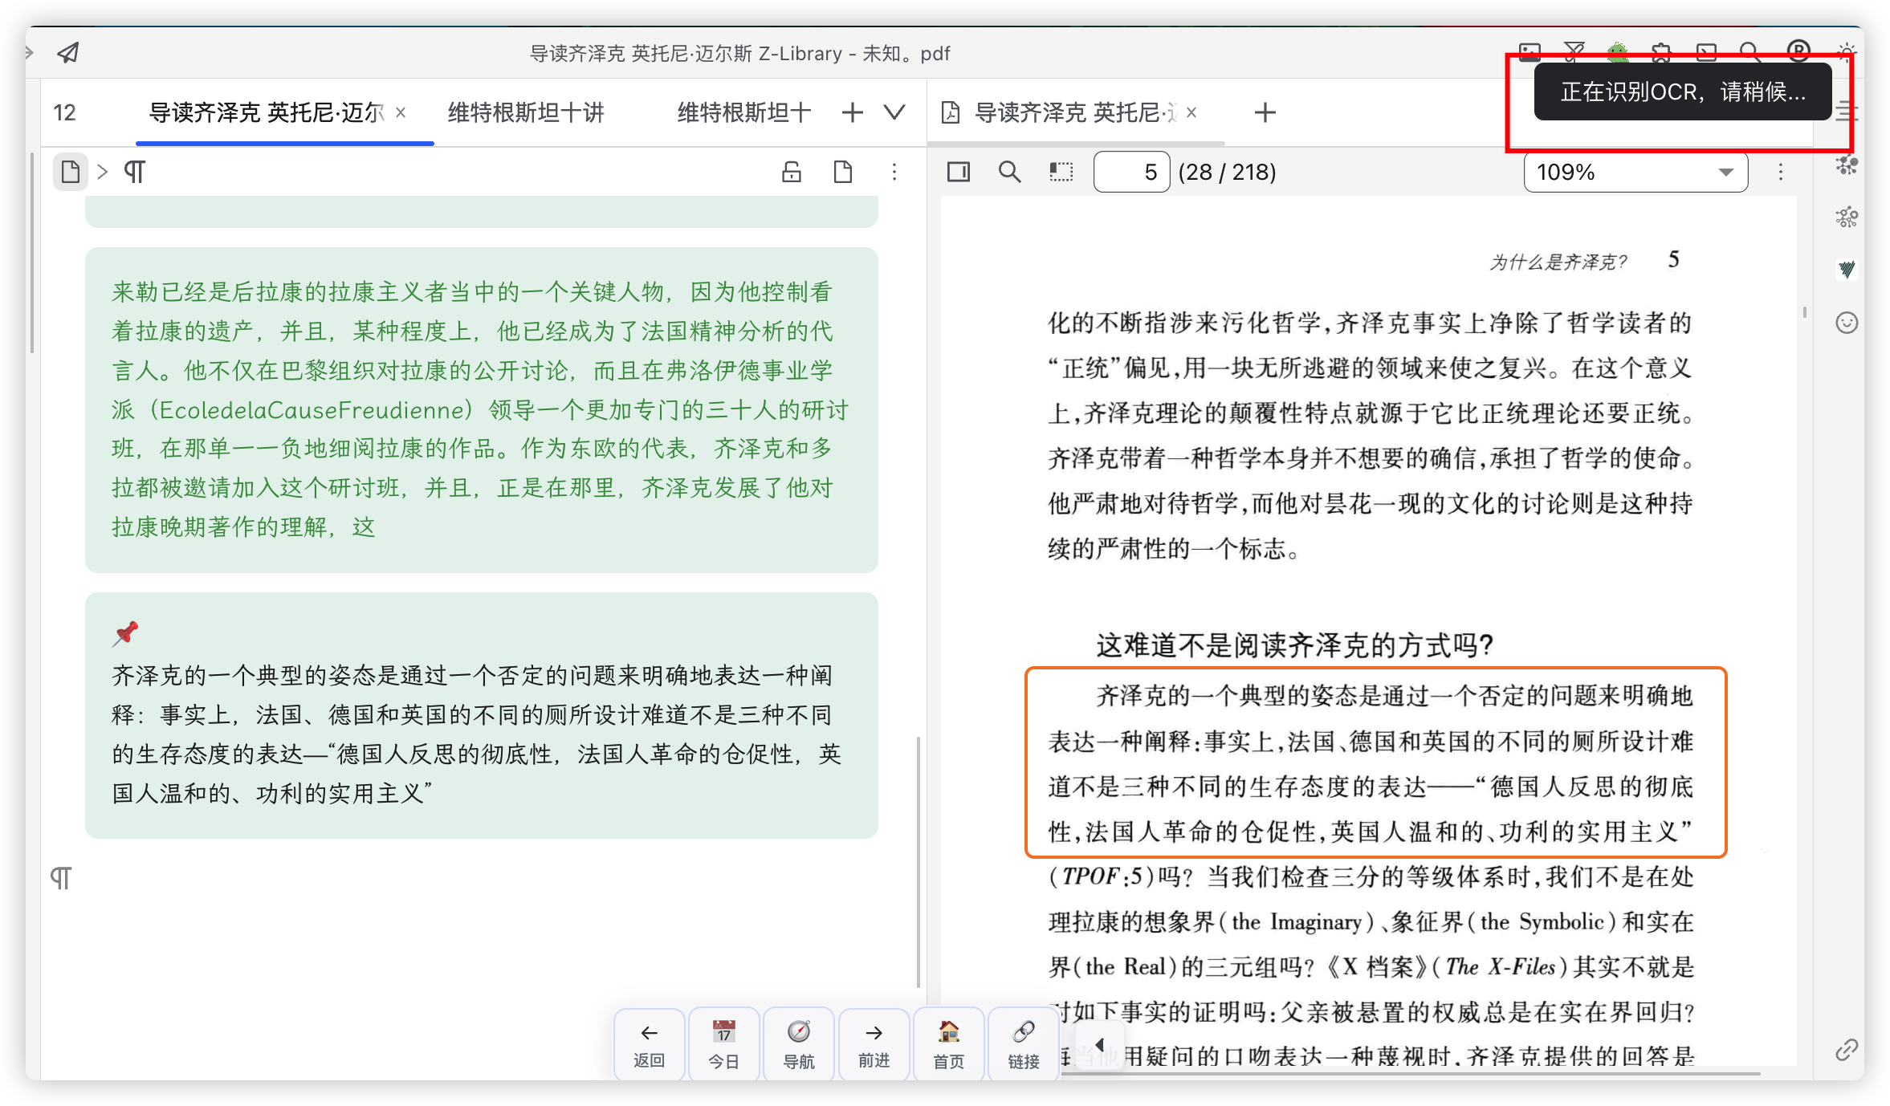1890x1106 pixels.
Task: Add new tab in left pane
Action: tap(853, 112)
